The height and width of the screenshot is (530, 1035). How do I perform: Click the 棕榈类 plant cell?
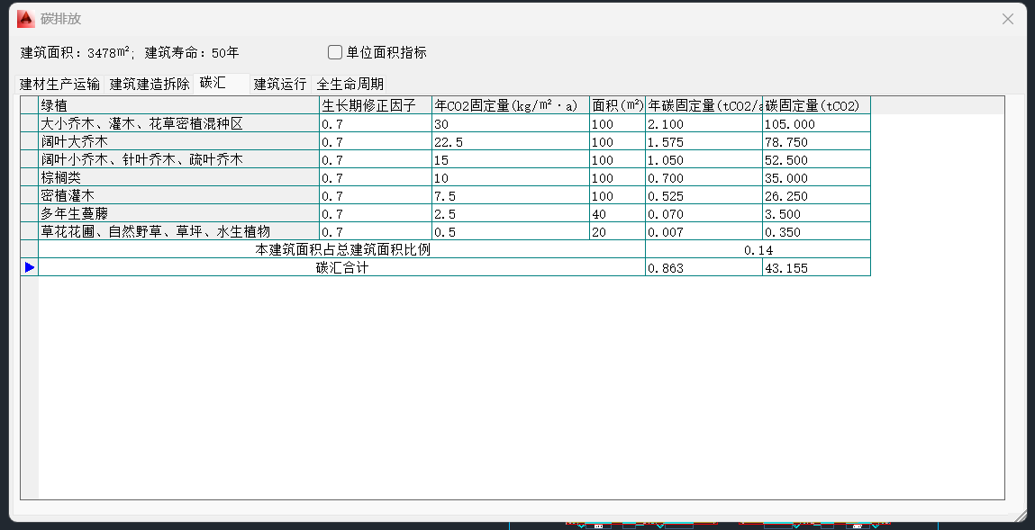(178, 178)
